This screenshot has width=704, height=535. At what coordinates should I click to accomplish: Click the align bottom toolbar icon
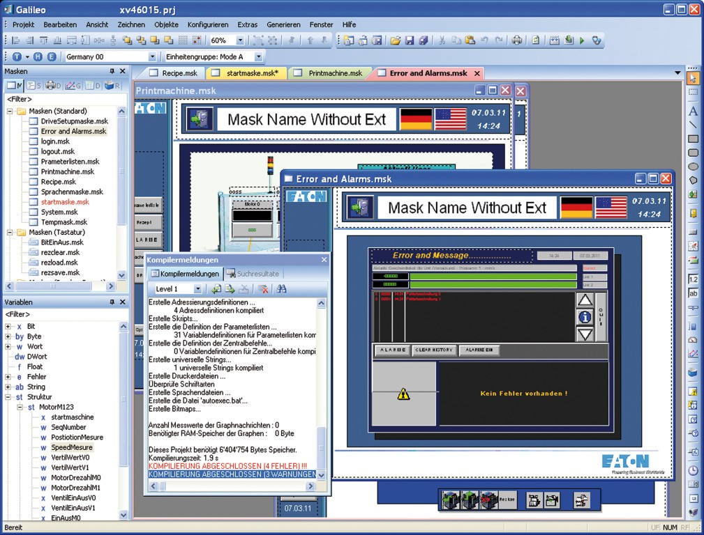point(57,40)
